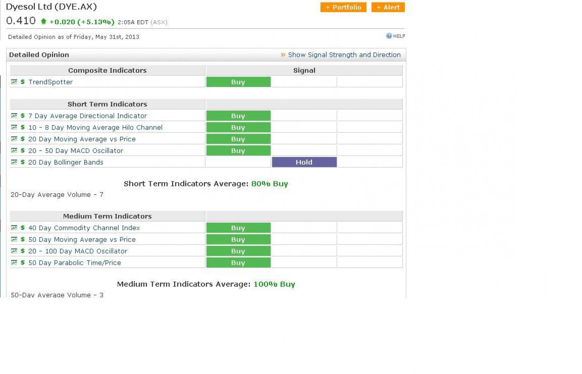Click the Signal column header
Screen dimensions: 582x374
(x=304, y=71)
